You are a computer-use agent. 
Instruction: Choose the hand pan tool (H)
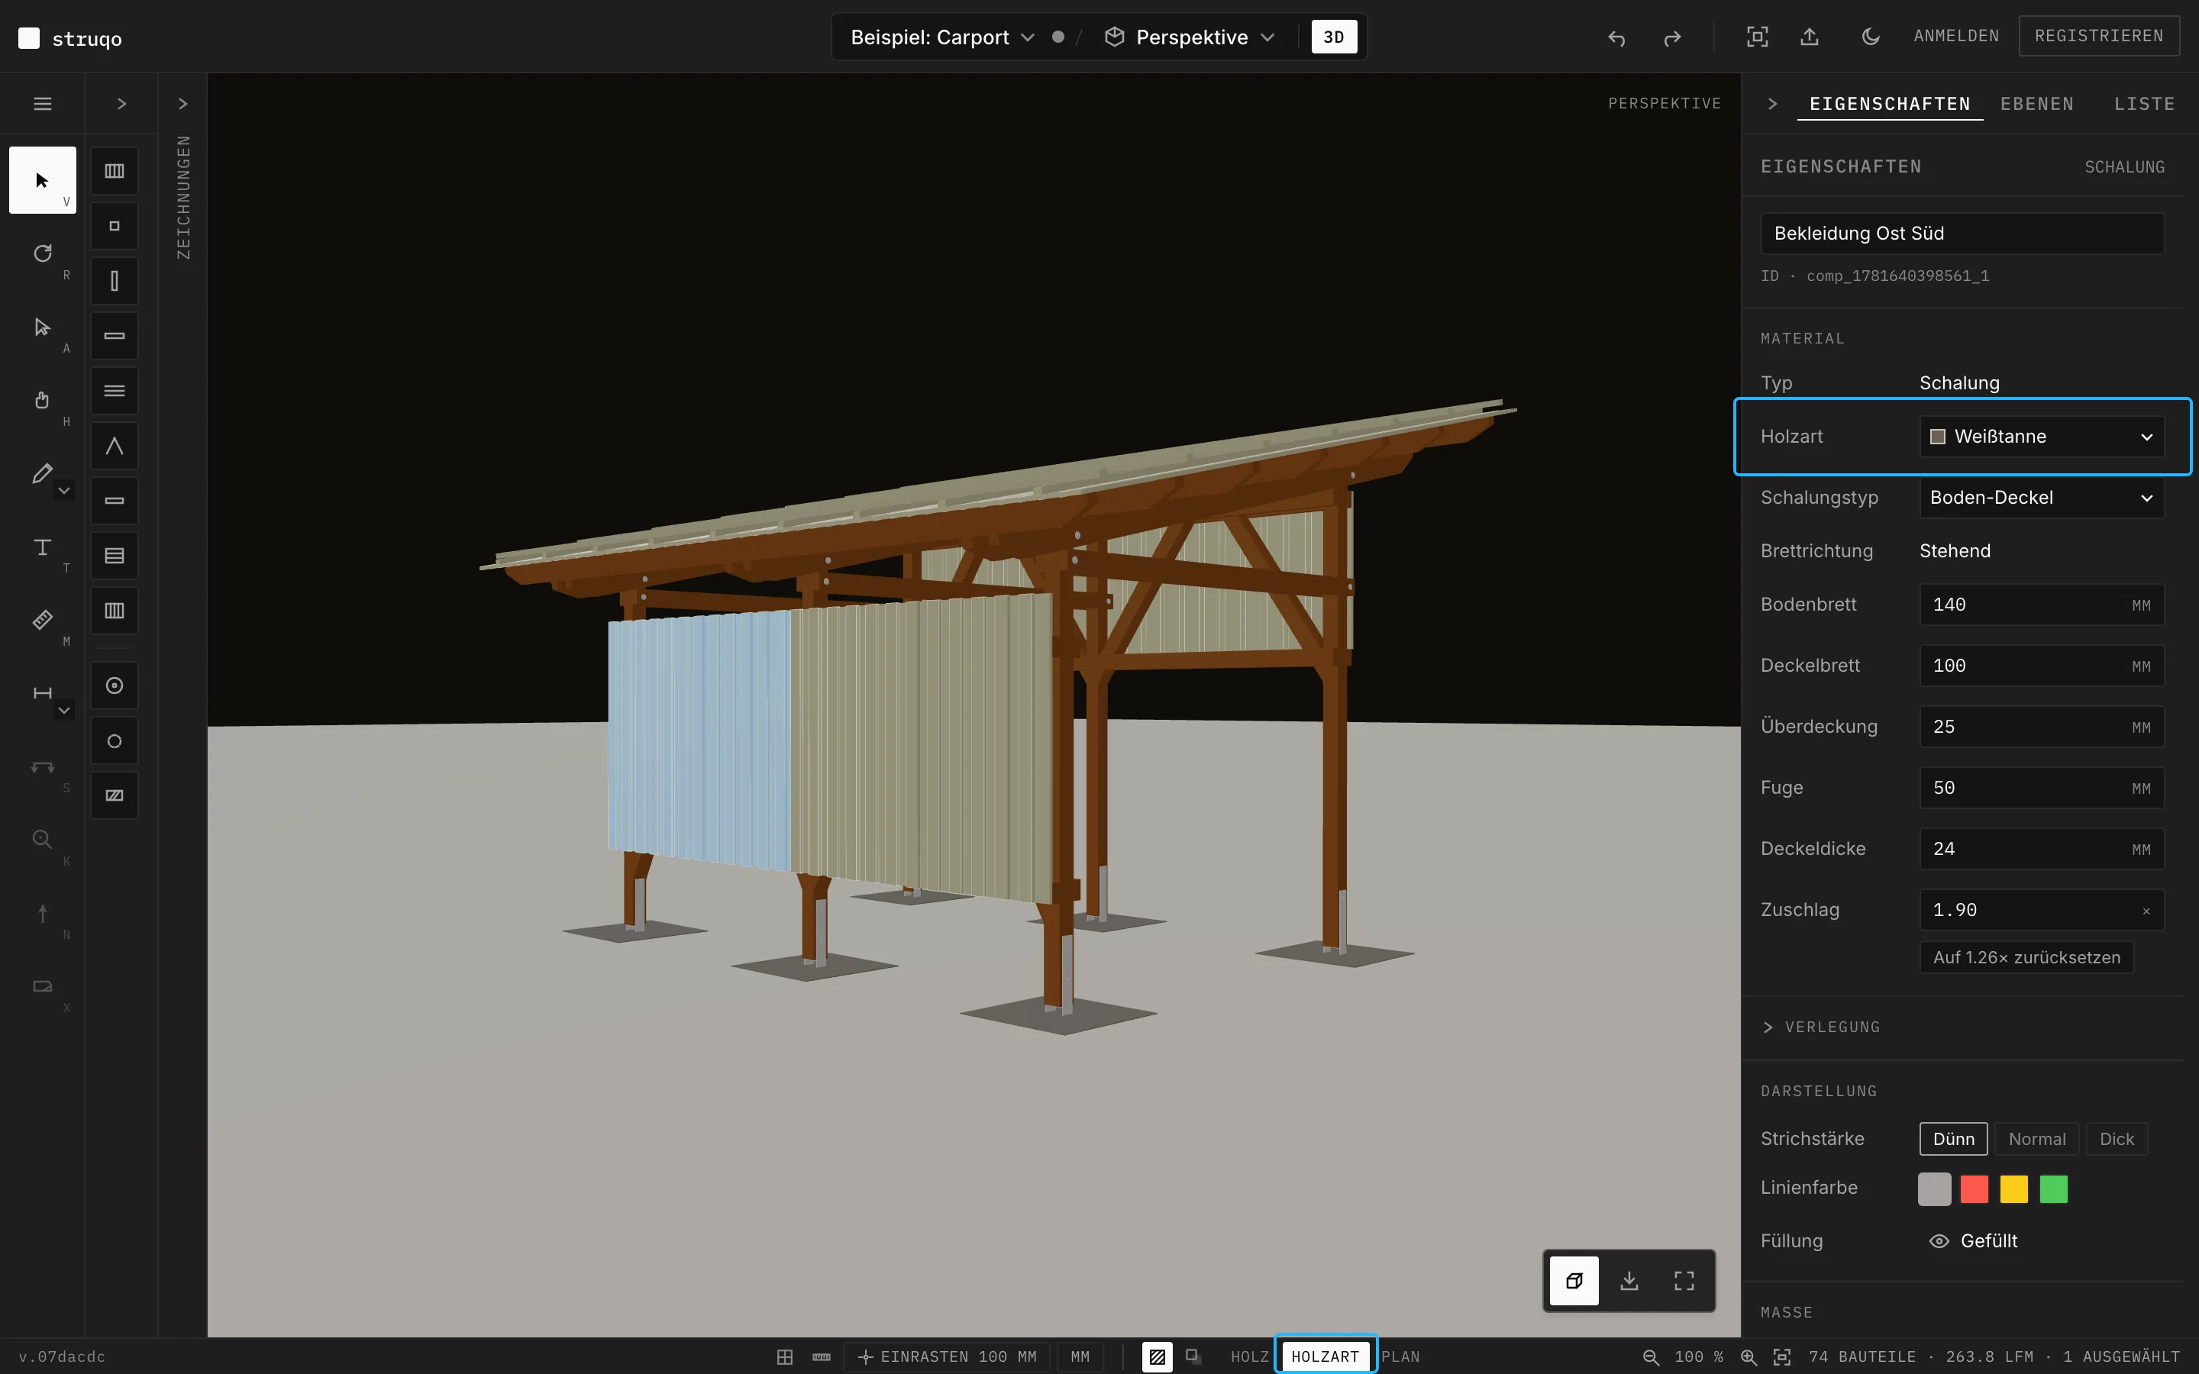[x=43, y=400]
